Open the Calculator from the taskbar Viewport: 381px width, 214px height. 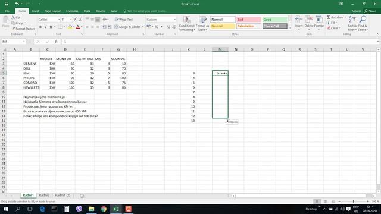67,209
